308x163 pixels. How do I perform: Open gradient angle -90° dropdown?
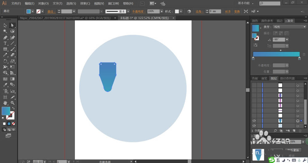point(287,39)
